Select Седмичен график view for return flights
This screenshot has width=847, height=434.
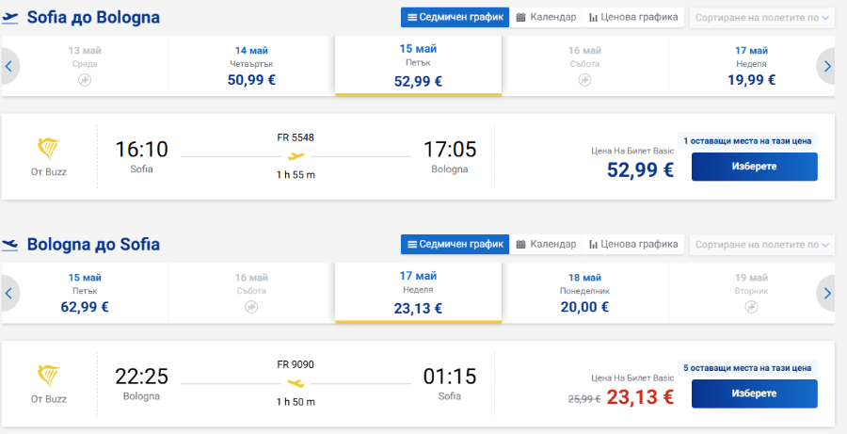[x=455, y=244]
